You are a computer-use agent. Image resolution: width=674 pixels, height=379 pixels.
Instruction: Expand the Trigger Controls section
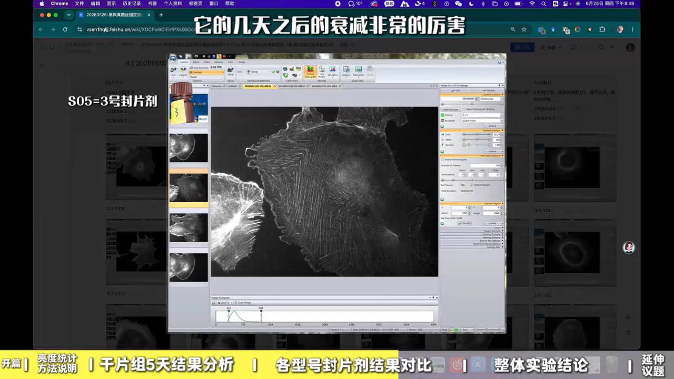click(472, 231)
